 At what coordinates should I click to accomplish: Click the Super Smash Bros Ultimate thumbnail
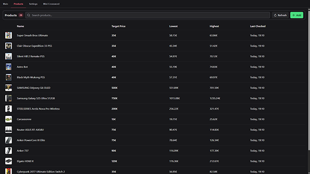point(9,35)
